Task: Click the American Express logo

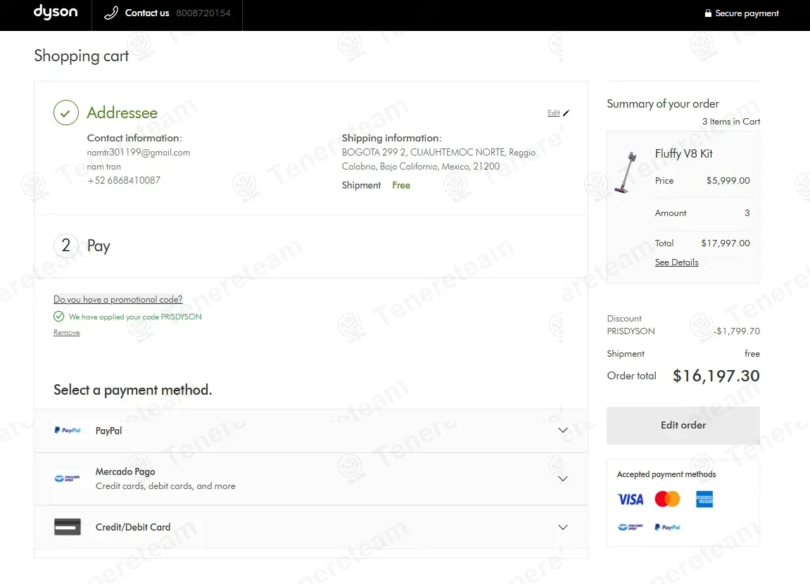Action: (x=704, y=500)
